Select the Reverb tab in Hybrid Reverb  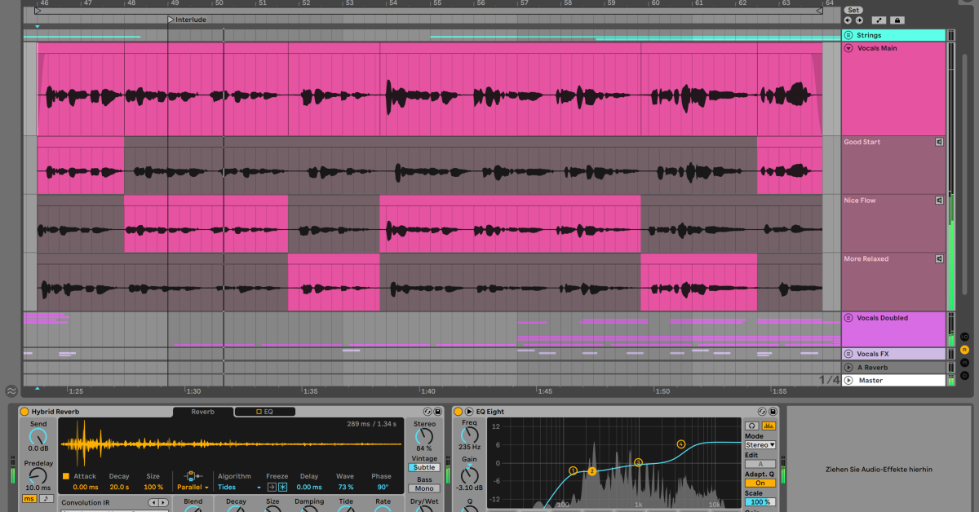pyautogui.click(x=202, y=412)
